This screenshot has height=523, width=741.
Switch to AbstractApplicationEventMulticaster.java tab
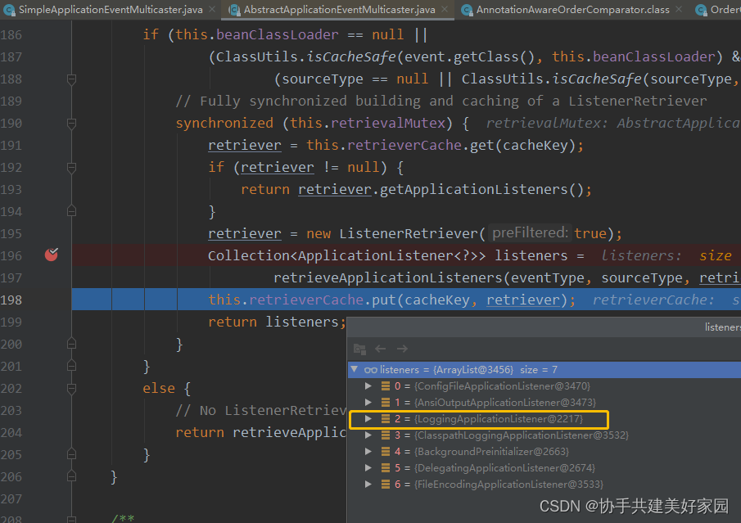339,10
